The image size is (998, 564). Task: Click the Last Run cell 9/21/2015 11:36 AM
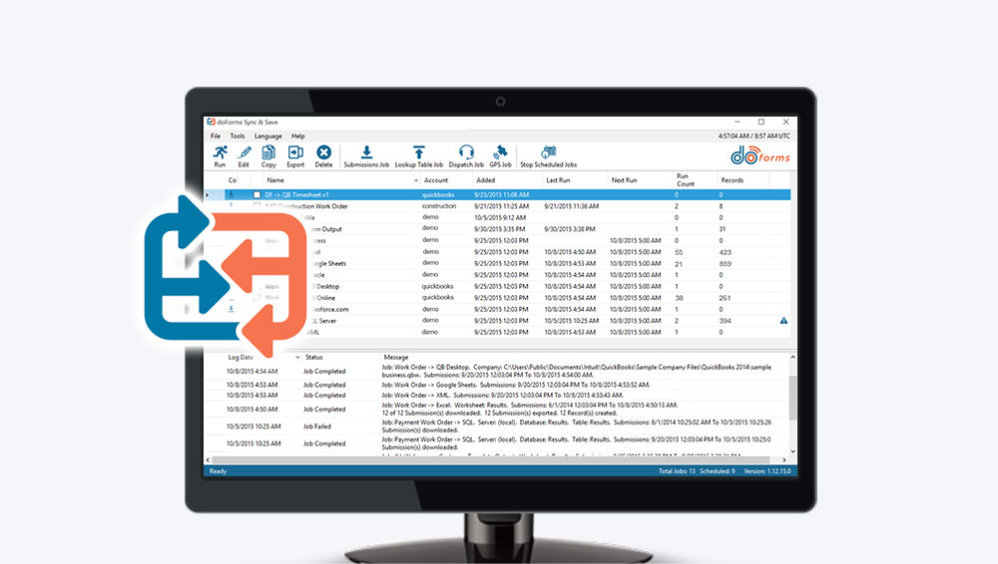pos(572,206)
